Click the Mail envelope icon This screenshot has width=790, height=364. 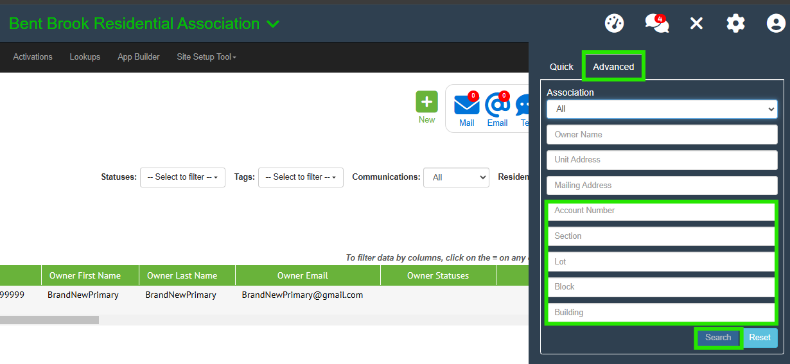point(467,105)
